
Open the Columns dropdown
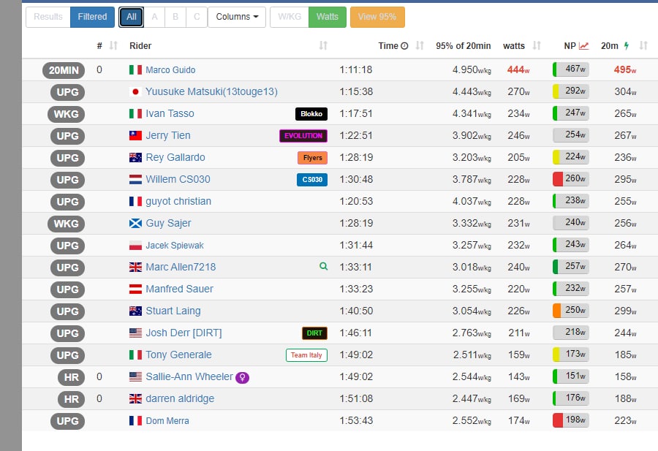(x=237, y=17)
